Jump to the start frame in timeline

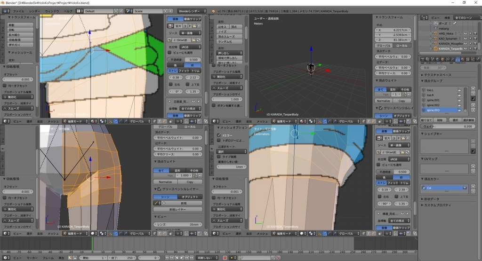[167, 258]
